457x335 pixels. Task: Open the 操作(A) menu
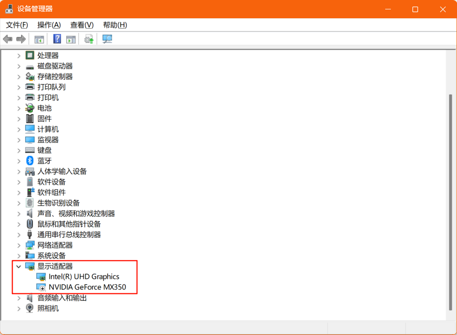(x=49, y=25)
